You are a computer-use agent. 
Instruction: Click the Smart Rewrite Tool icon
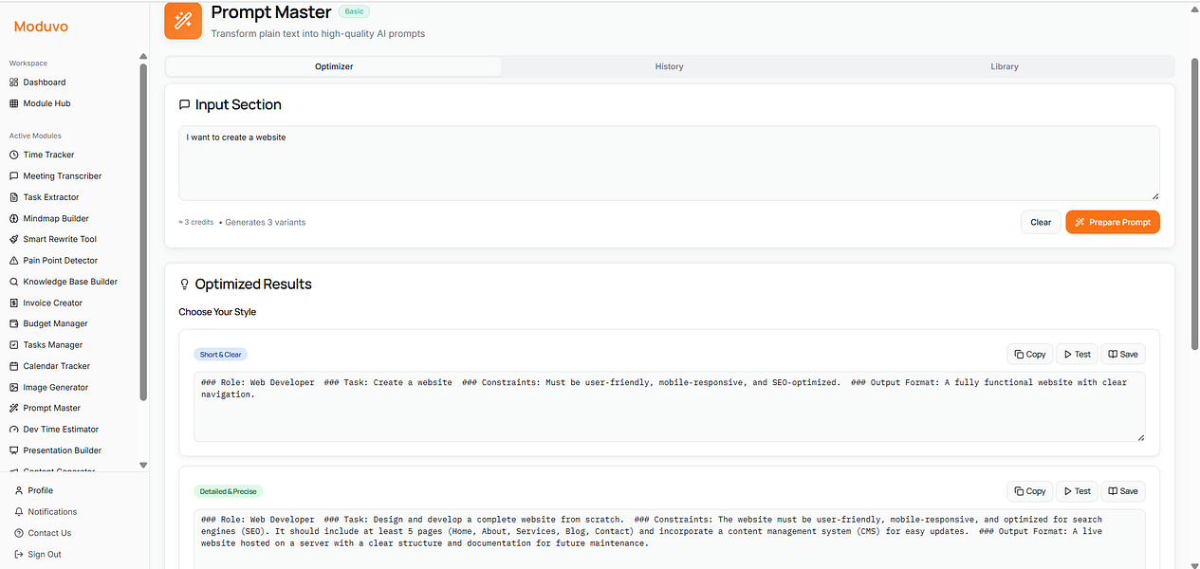(14, 239)
